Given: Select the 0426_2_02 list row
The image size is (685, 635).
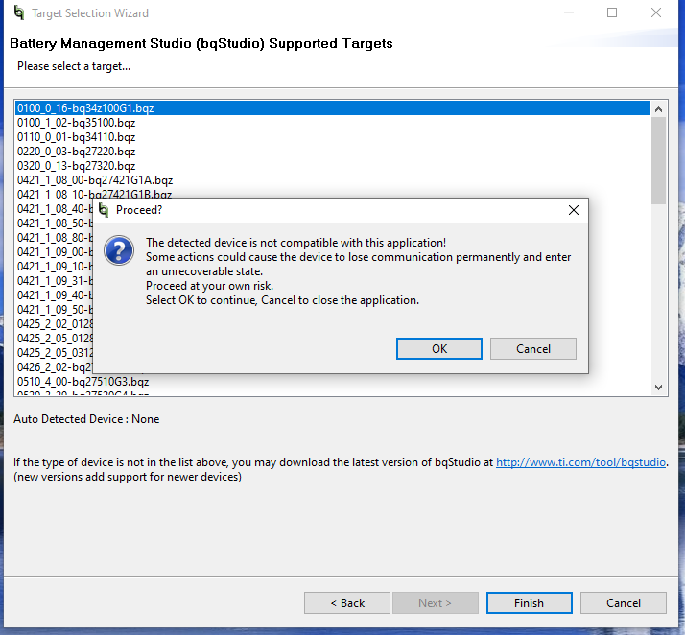Looking at the screenshot, I should [54, 367].
